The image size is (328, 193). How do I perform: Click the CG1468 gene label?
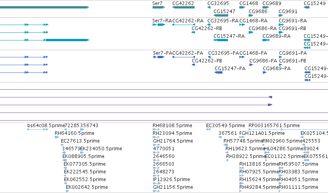click(249, 3)
